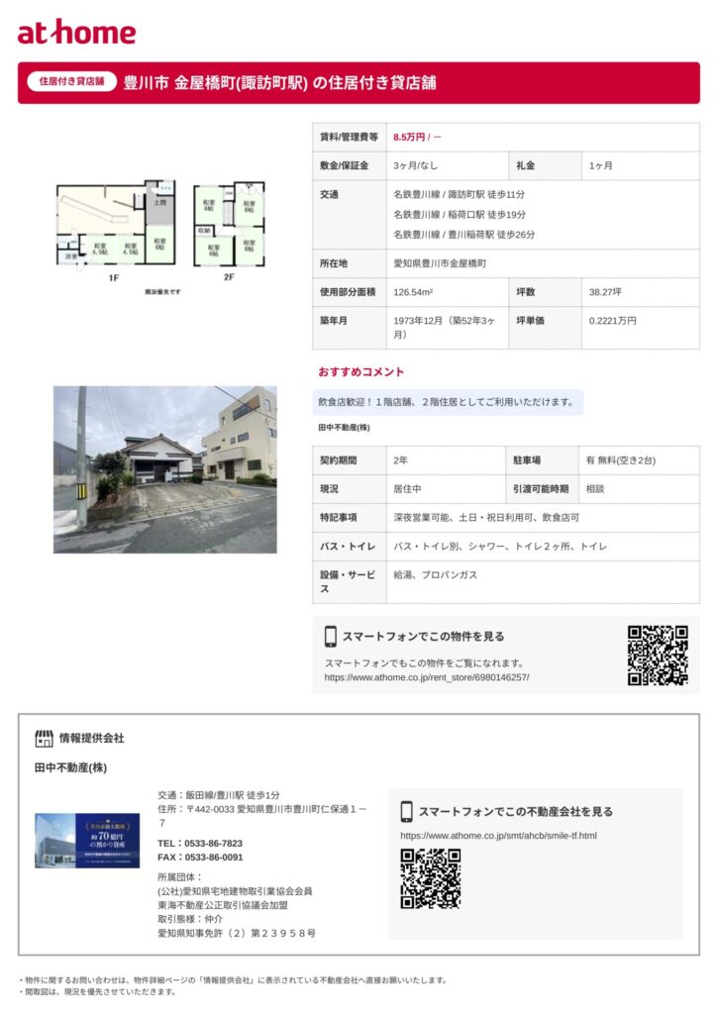Open the smile-tf.html company URL
717x1014 pixels.
click(498, 836)
